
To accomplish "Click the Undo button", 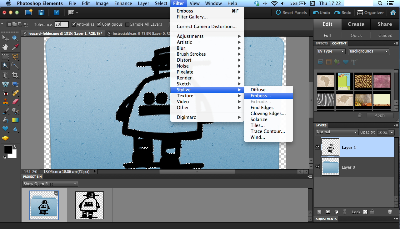I will point(321,13).
